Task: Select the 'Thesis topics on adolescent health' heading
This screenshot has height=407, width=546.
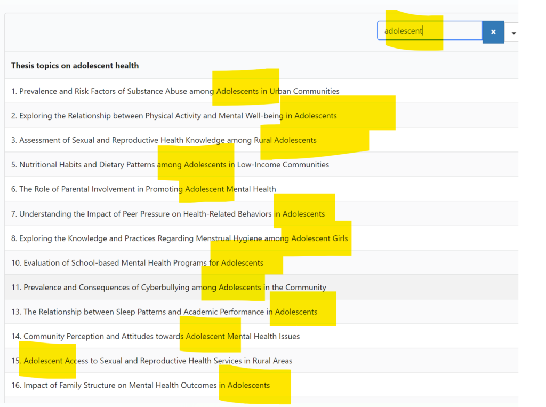Action: (x=75, y=65)
